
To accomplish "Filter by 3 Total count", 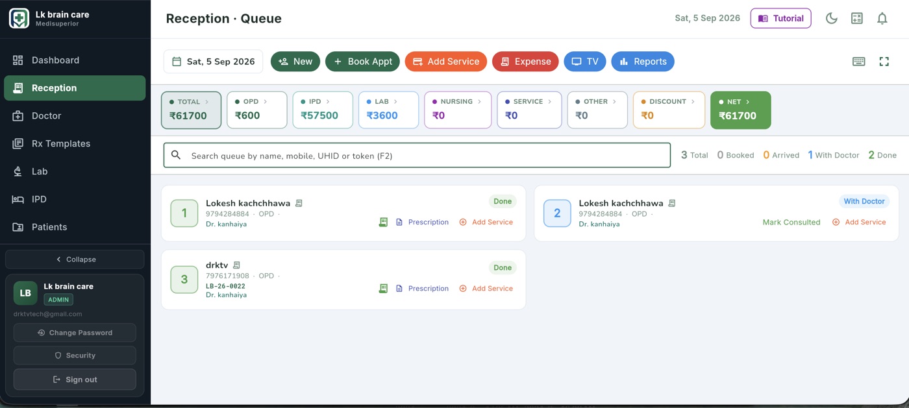I will tap(694, 155).
